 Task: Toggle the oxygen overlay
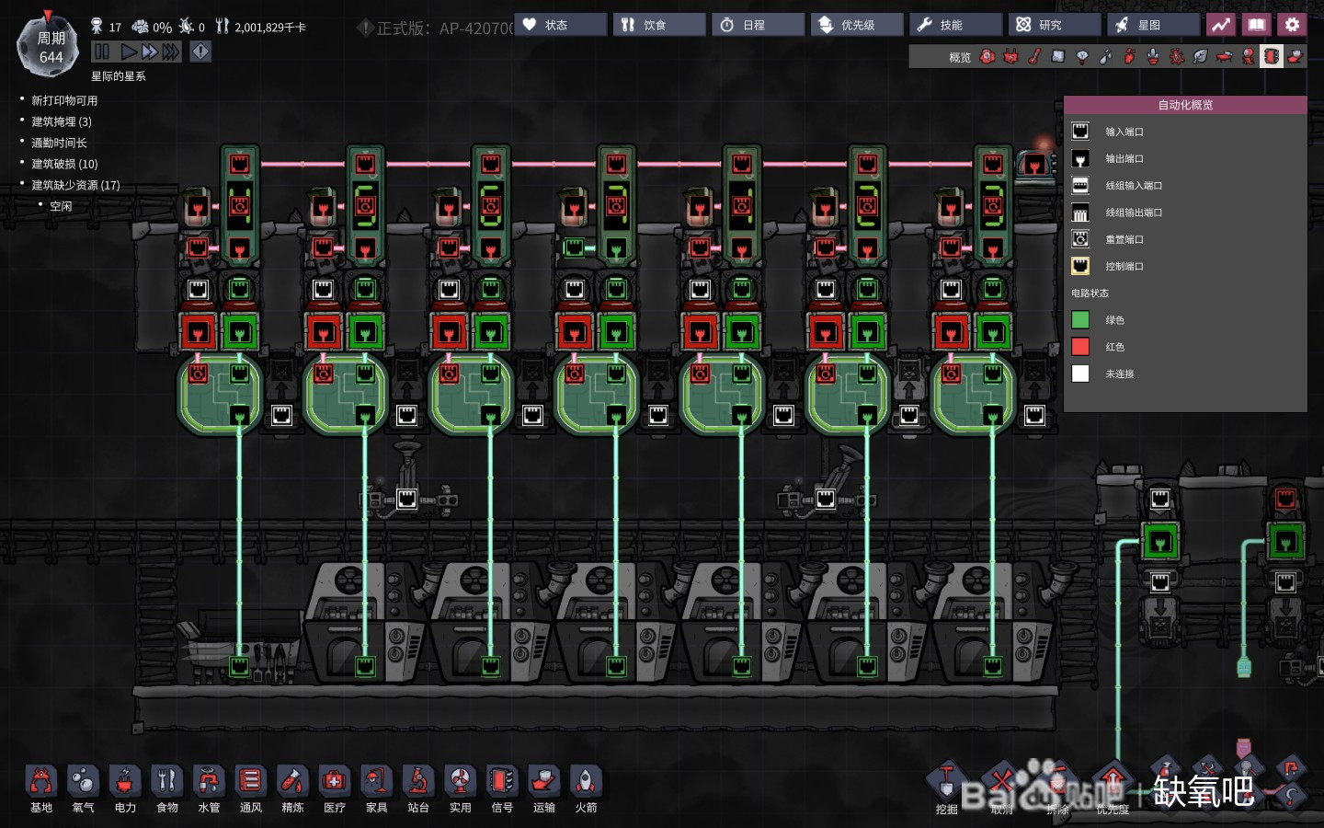coord(987,57)
